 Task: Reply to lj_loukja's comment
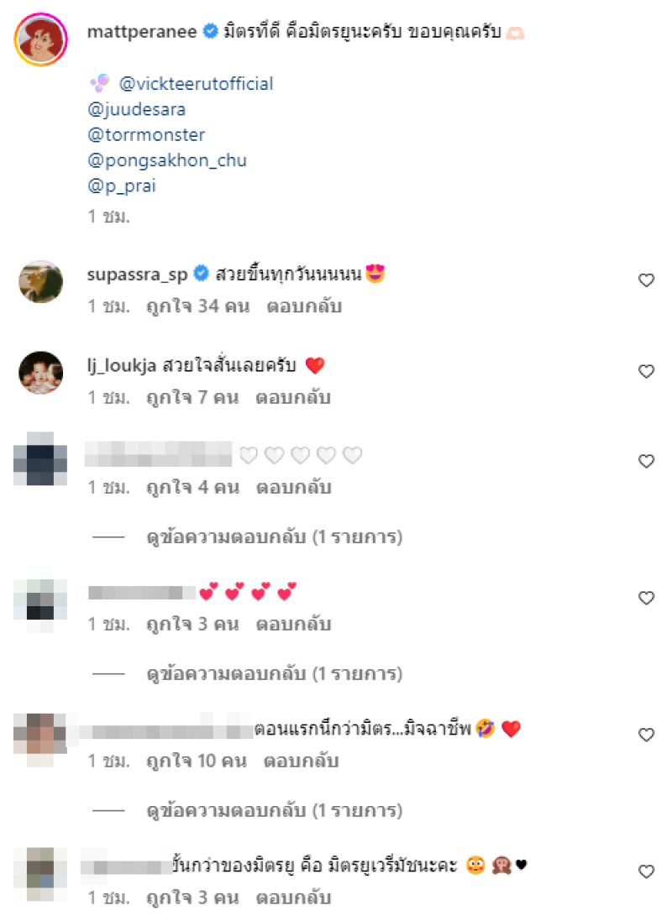[293, 397]
